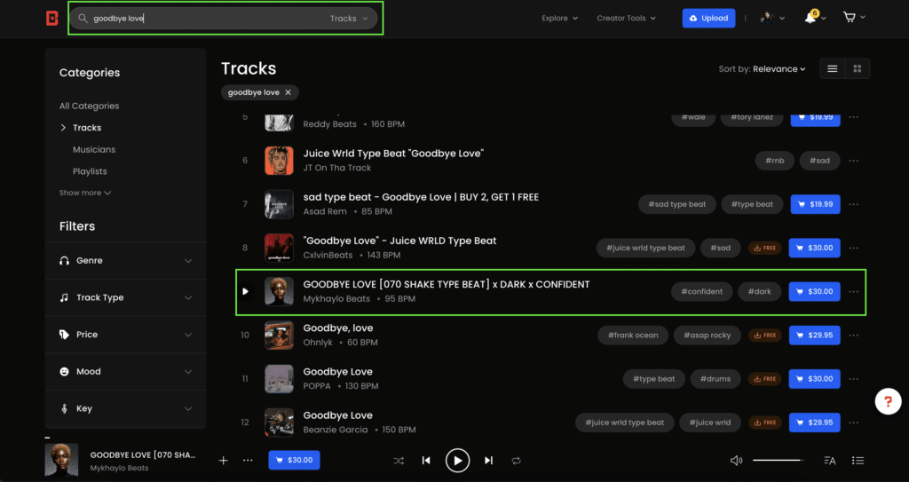Image resolution: width=909 pixels, height=482 pixels.
Task: Add current track with plus icon
Action: 223,461
